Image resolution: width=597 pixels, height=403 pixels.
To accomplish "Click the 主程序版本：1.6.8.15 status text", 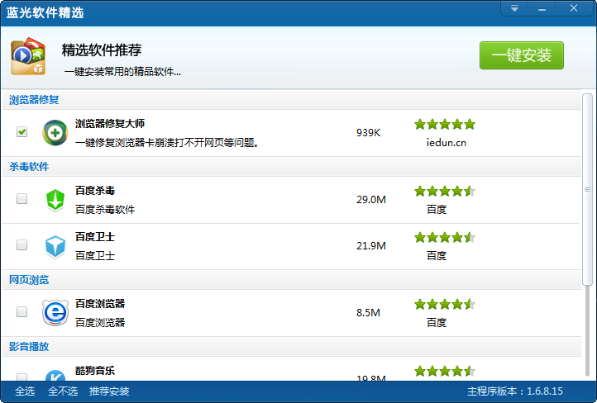I will pos(515,391).
